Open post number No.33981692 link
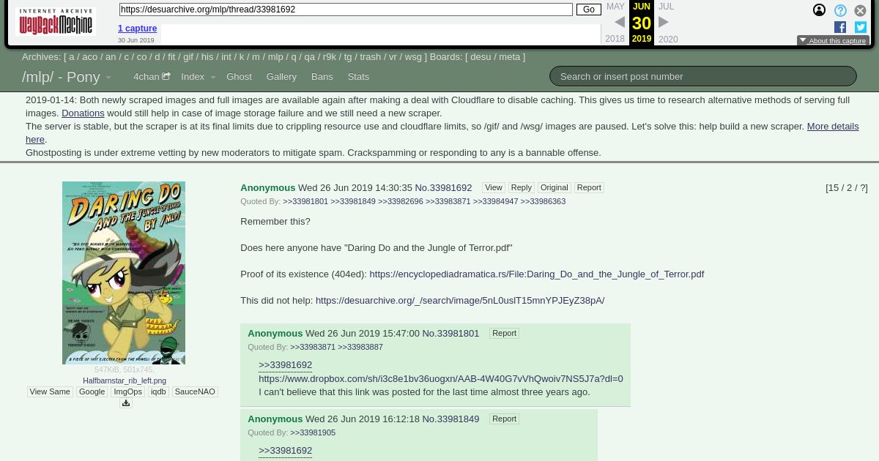 pyautogui.click(x=443, y=188)
